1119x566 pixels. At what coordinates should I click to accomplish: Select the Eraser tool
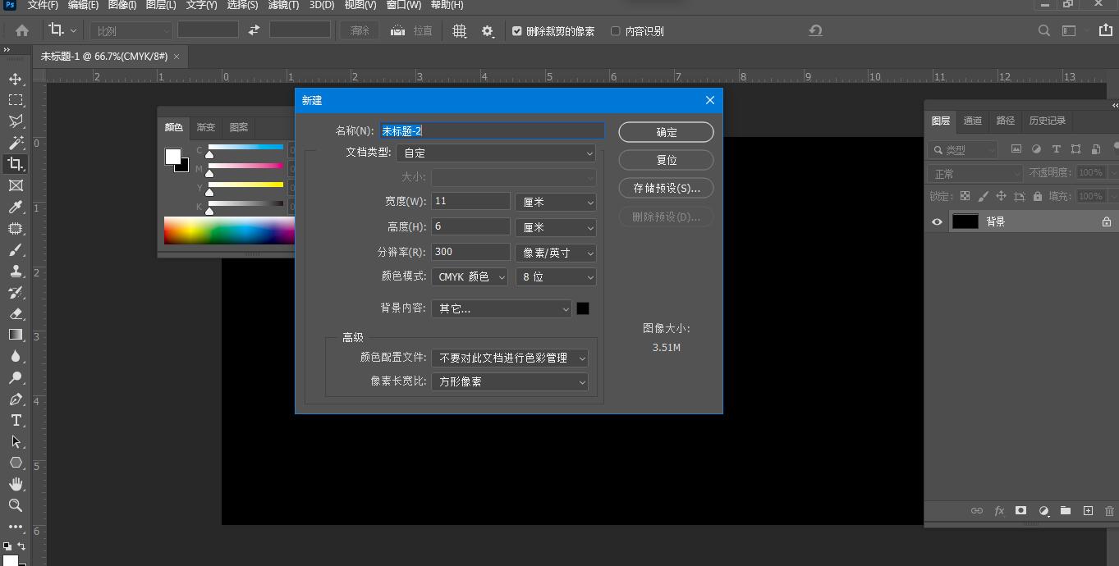point(16,313)
